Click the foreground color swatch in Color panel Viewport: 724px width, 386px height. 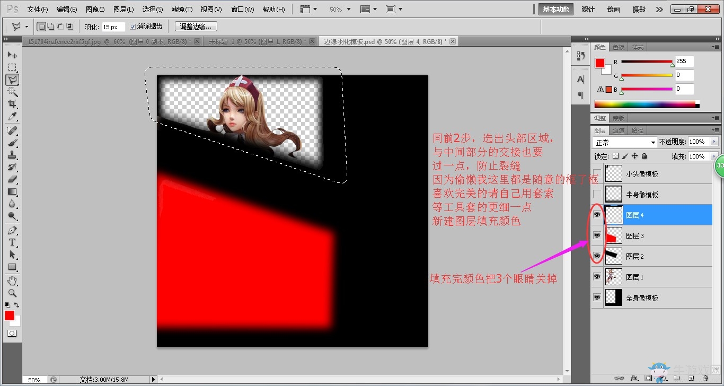click(x=599, y=63)
